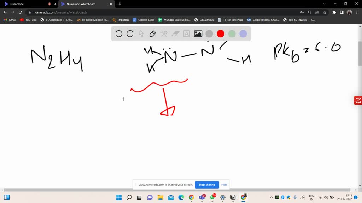Image resolution: width=362 pixels, height=203 pixels.
Task: Open Settings gear from taskbar
Action: (223, 197)
